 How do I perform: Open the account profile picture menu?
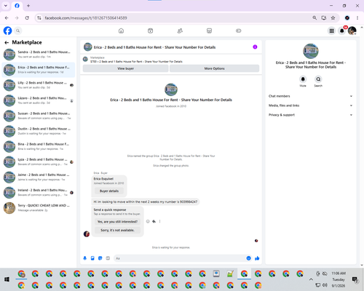(352, 31)
